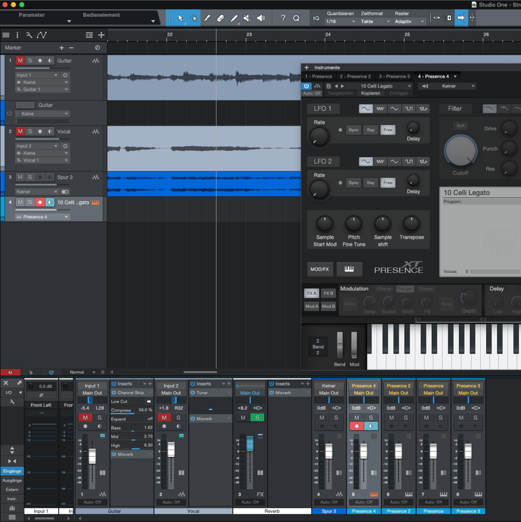
Task: Activate the Listen speaker tool
Action: (261, 18)
